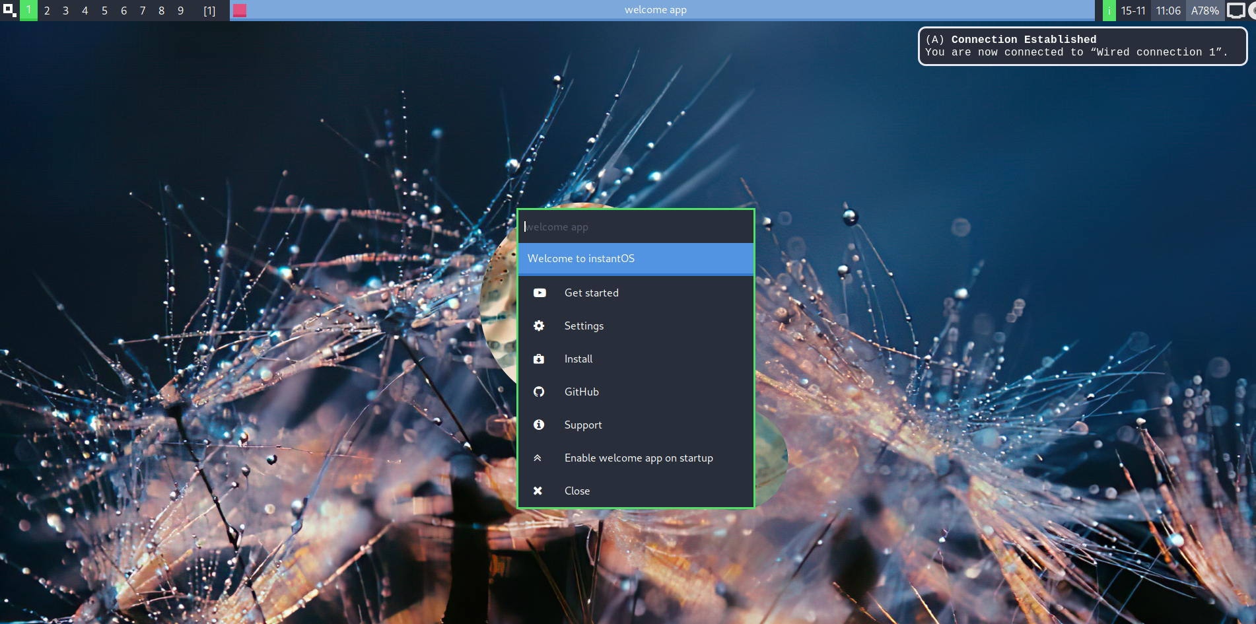Click the YouTube icon beside Get started
The image size is (1256, 624).
click(540, 293)
